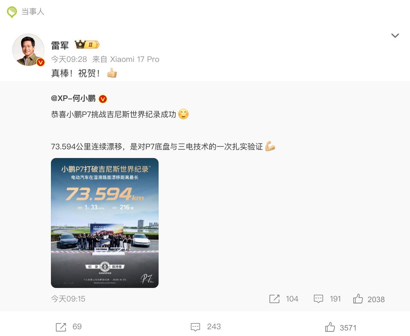Click the verified V badge beside 何小鹏
This screenshot has height=336, width=410.
click(102, 99)
